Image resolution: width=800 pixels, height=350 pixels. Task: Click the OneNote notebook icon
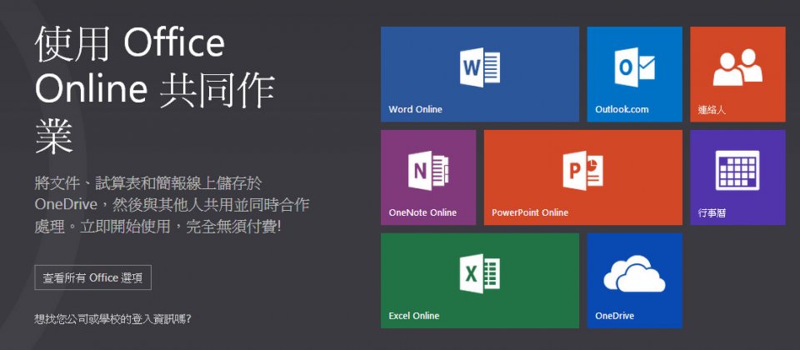(428, 171)
